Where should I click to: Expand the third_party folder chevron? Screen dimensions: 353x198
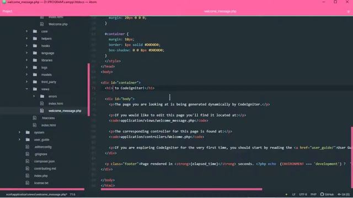[26, 82]
